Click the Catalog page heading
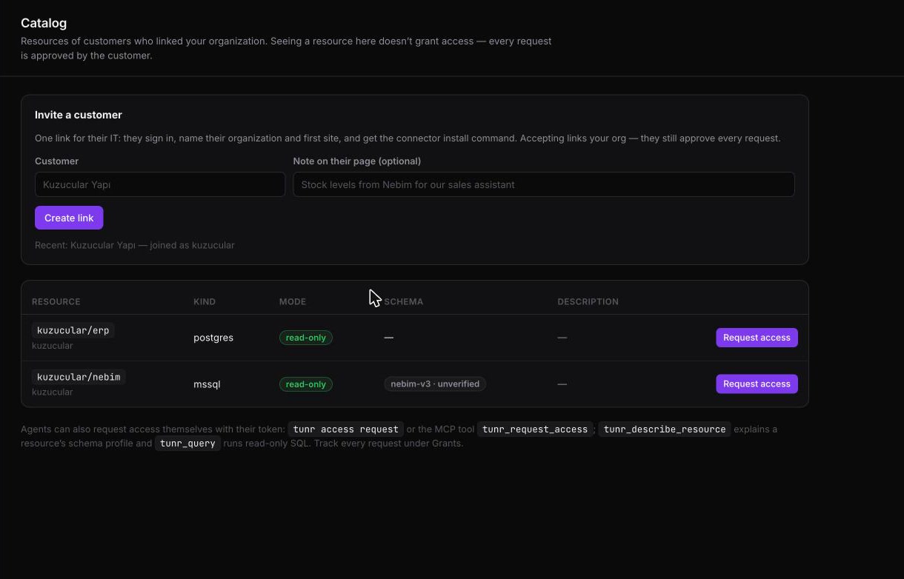904x579 pixels. click(44, 23)
